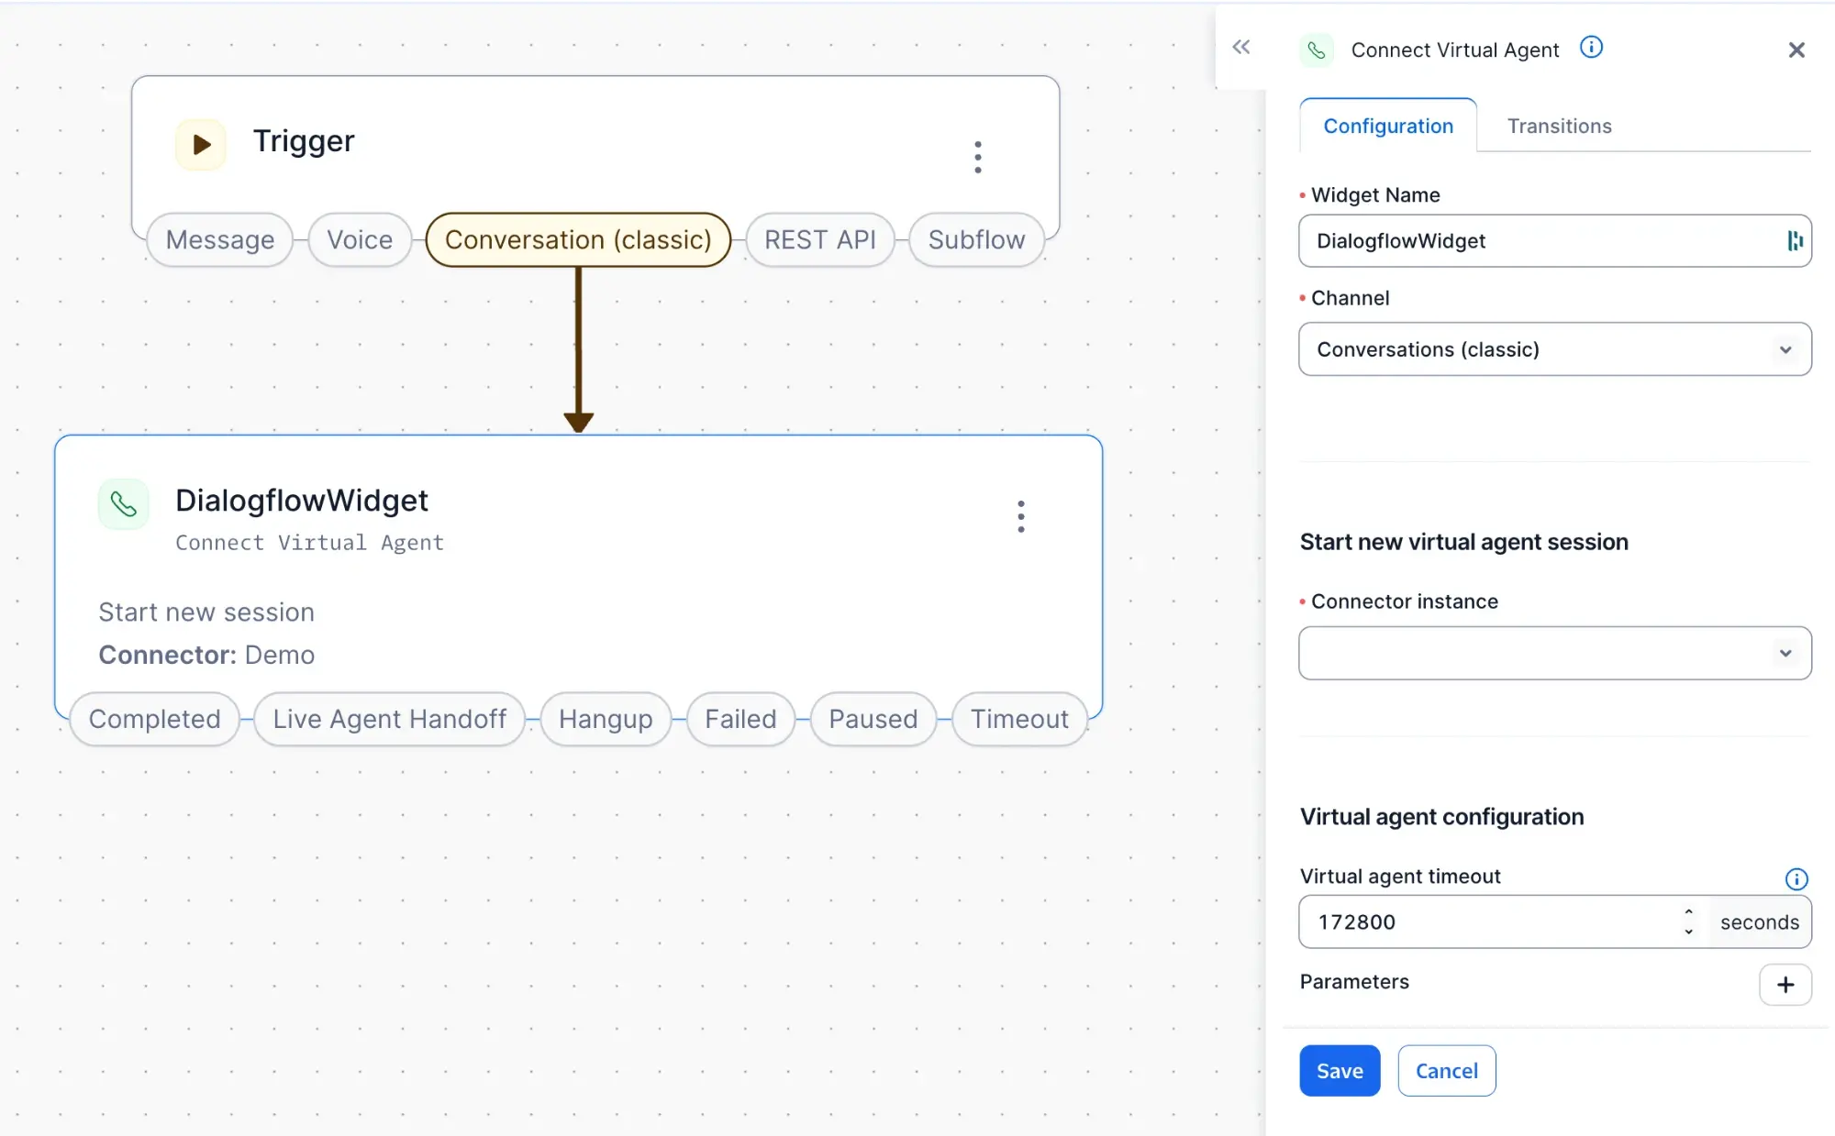This screenshot has width=1835, height=1136.
Task: Click the Timeout transition pill
Action: 1019,719
